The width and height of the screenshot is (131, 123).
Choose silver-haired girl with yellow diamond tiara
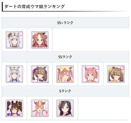tap(14, 74)
